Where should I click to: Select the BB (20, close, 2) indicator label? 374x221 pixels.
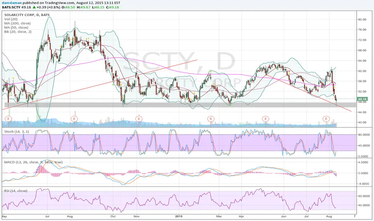[x=18, y=32]
